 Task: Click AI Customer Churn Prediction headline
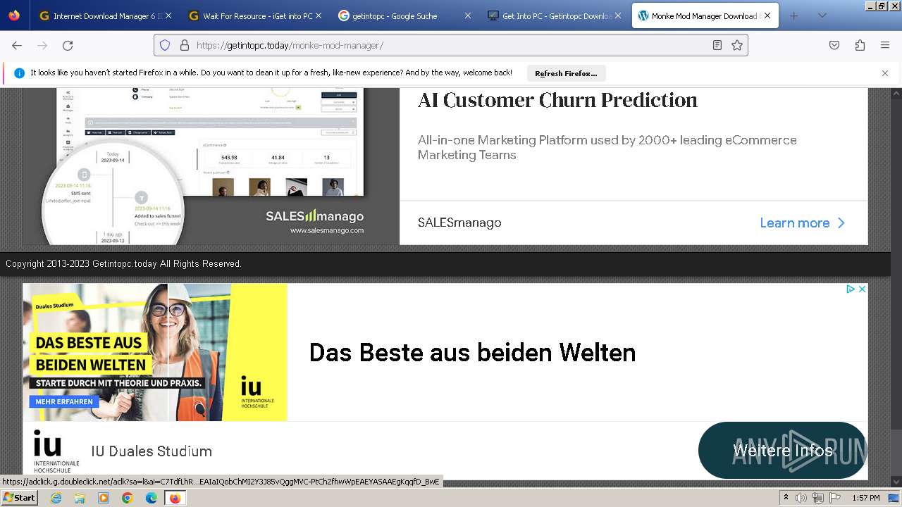point(557,100)
